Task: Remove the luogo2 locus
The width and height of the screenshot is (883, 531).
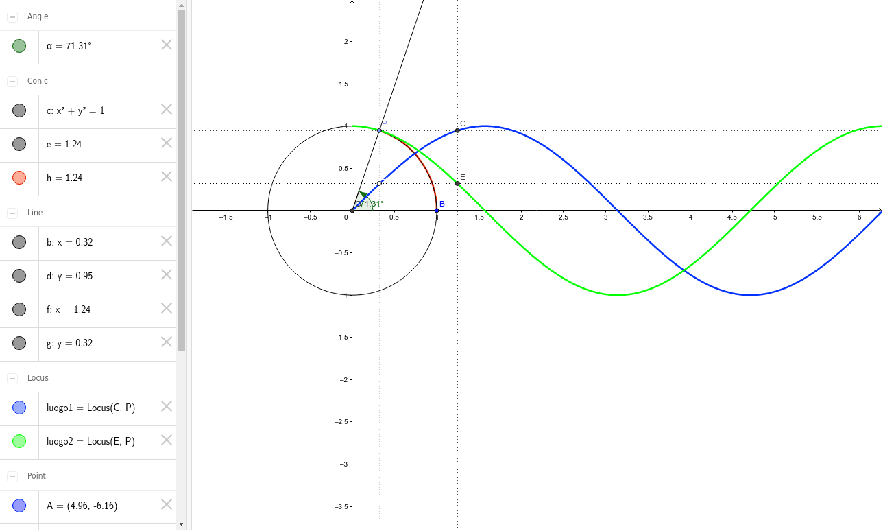Action: (166, 440)
